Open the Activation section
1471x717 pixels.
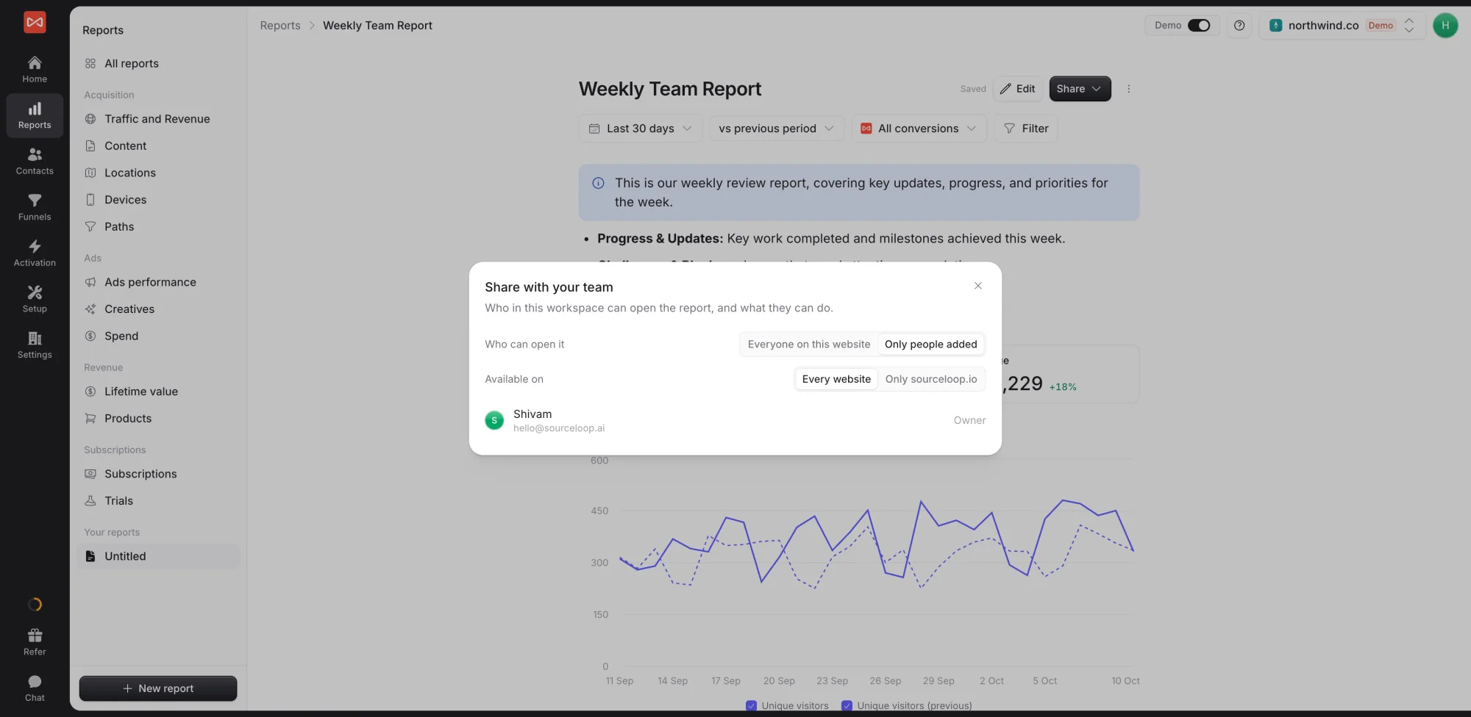click(35, 253)
